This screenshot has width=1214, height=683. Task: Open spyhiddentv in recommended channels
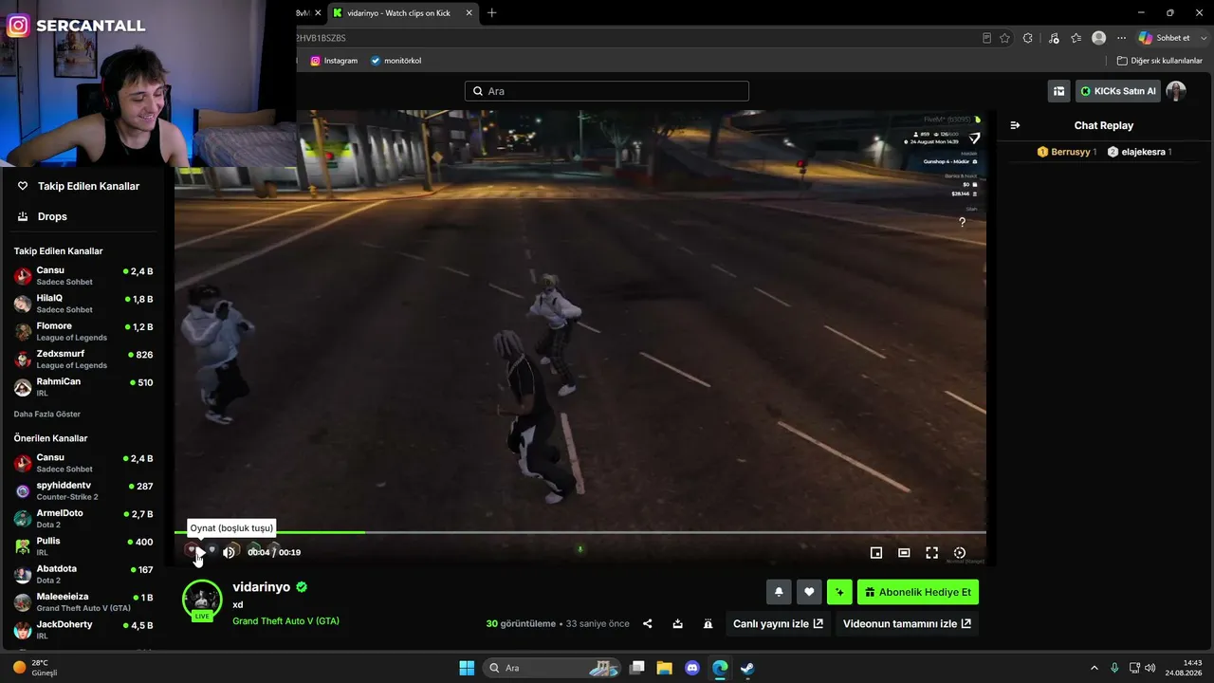pyautogui.click(x=83, y=490)
